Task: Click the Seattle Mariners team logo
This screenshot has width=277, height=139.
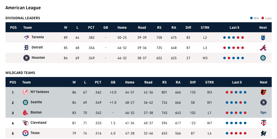Action: [x=25, y=102]
